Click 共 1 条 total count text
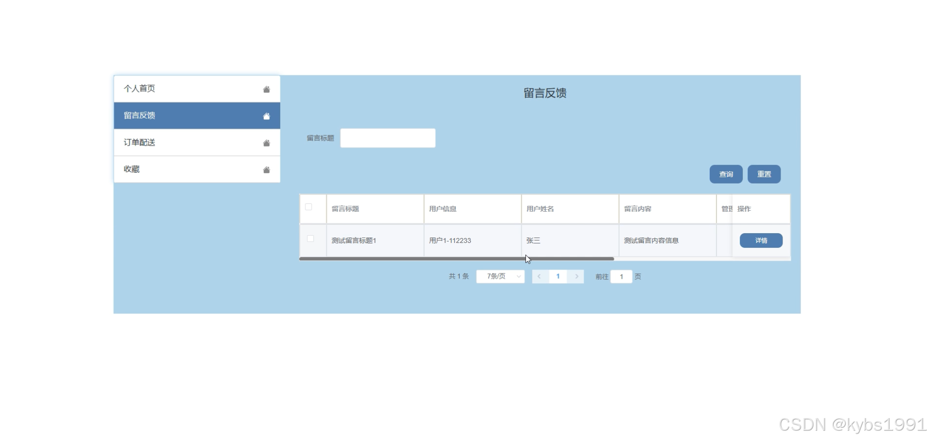This screenshot has width=929, height=440. click(x=459, y=276)
